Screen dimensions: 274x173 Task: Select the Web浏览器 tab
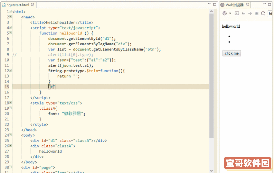coord(234,5)
